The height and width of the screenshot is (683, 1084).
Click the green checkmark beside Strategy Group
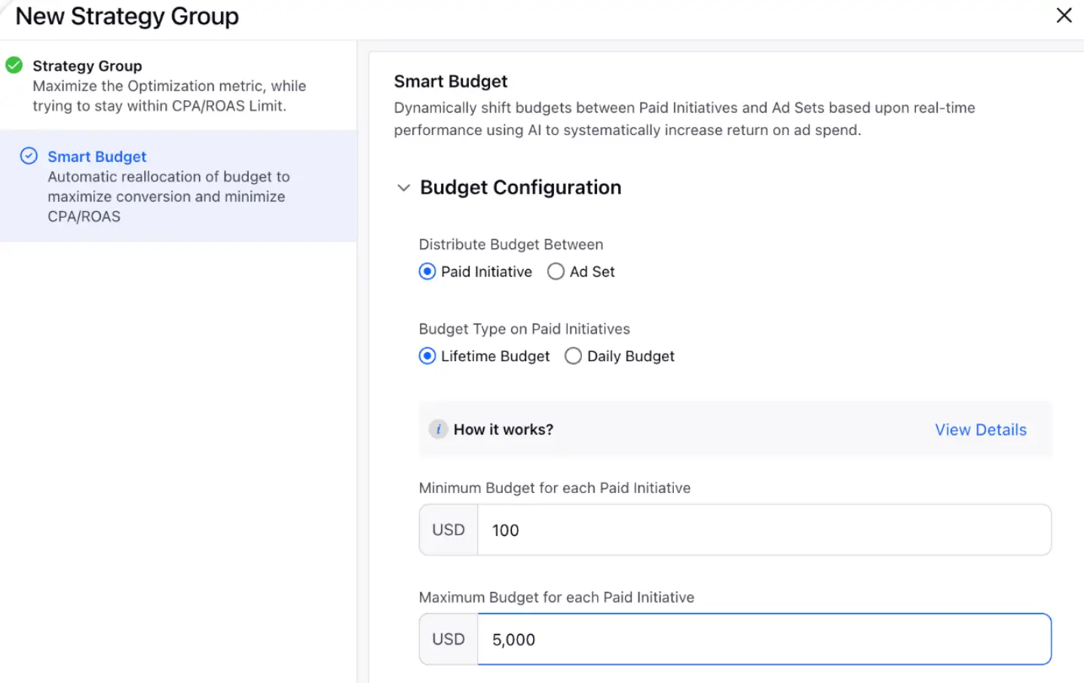(x=14, y=66)
